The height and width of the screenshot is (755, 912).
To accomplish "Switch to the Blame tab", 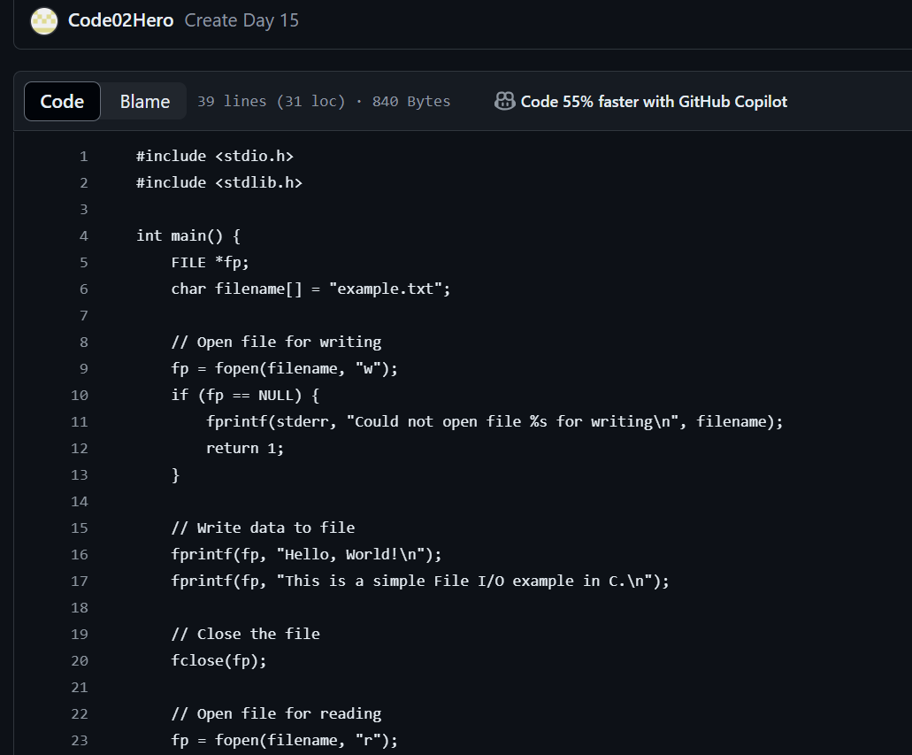I will (145, 101).
